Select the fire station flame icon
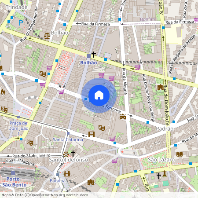The height and width of the screenshot is (198, 198). [3, 92]
